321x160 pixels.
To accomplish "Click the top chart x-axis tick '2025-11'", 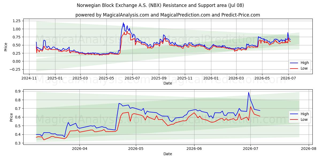I will (x=185, y=78).
